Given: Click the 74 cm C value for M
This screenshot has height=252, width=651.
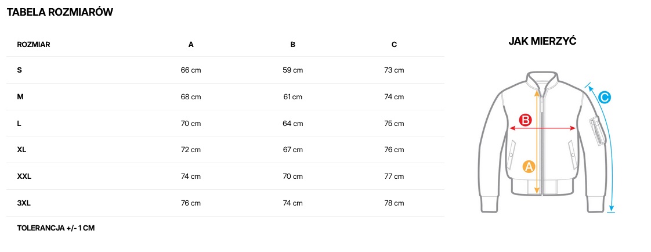Looking at the screenshot, I should [394, 97].
